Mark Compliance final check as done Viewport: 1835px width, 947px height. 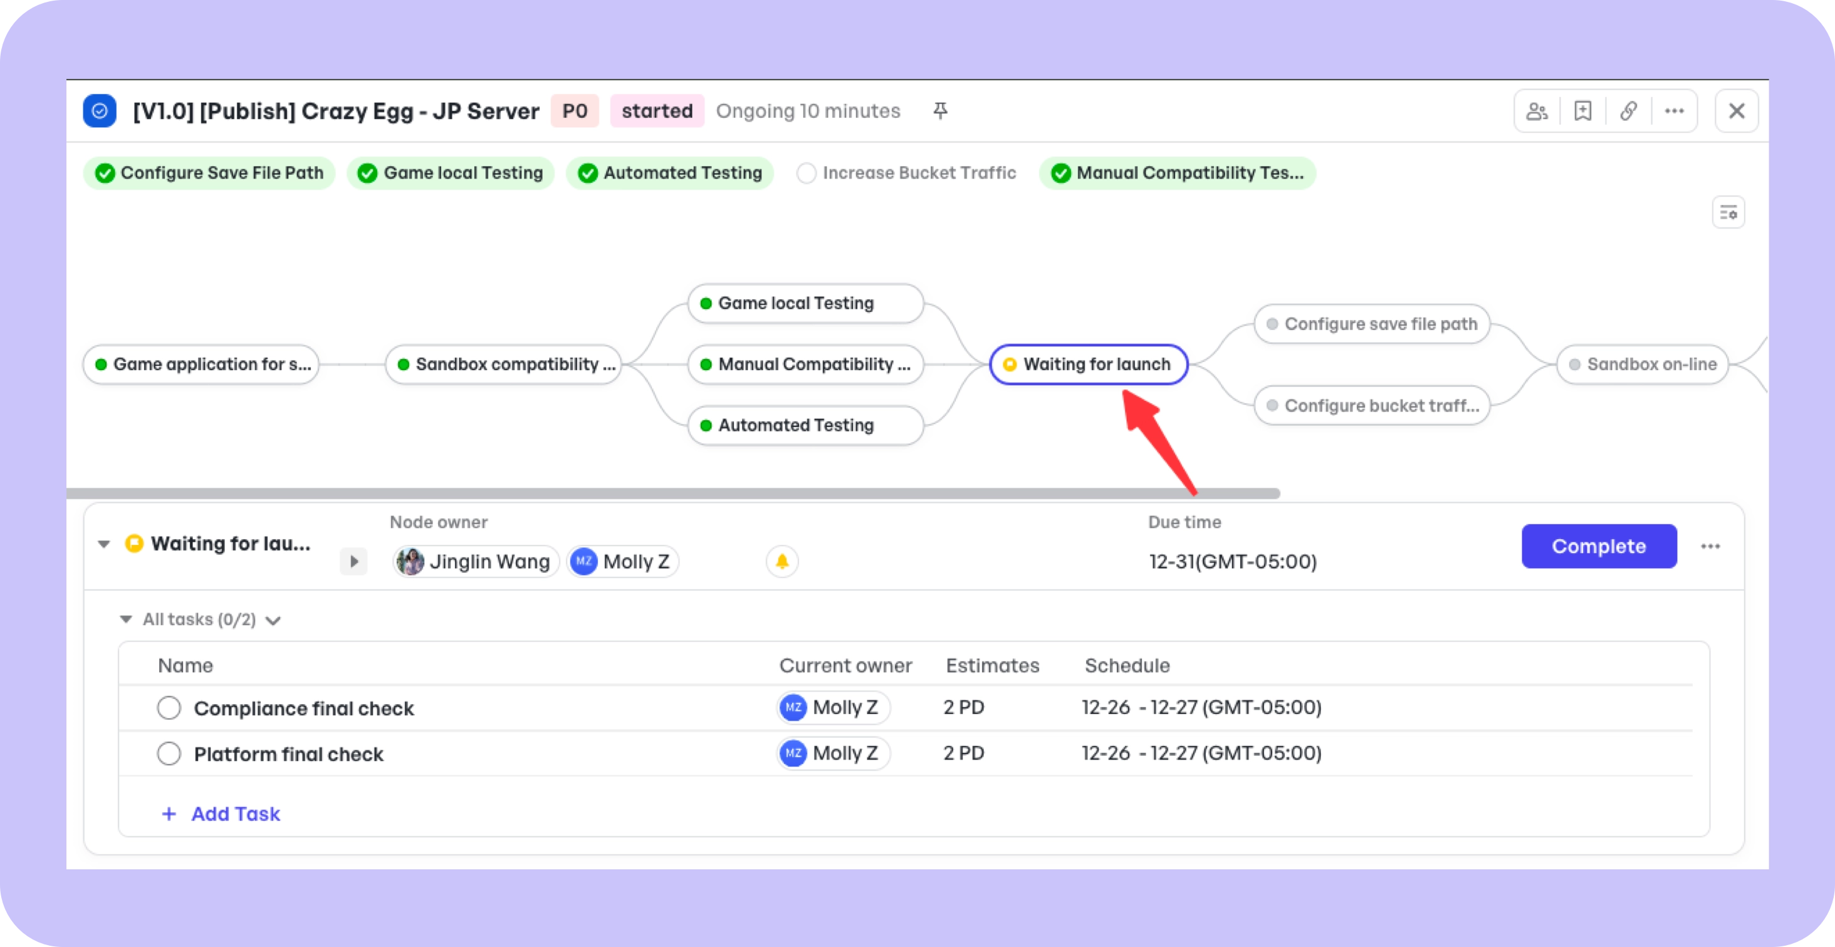(x=169, y=708)
